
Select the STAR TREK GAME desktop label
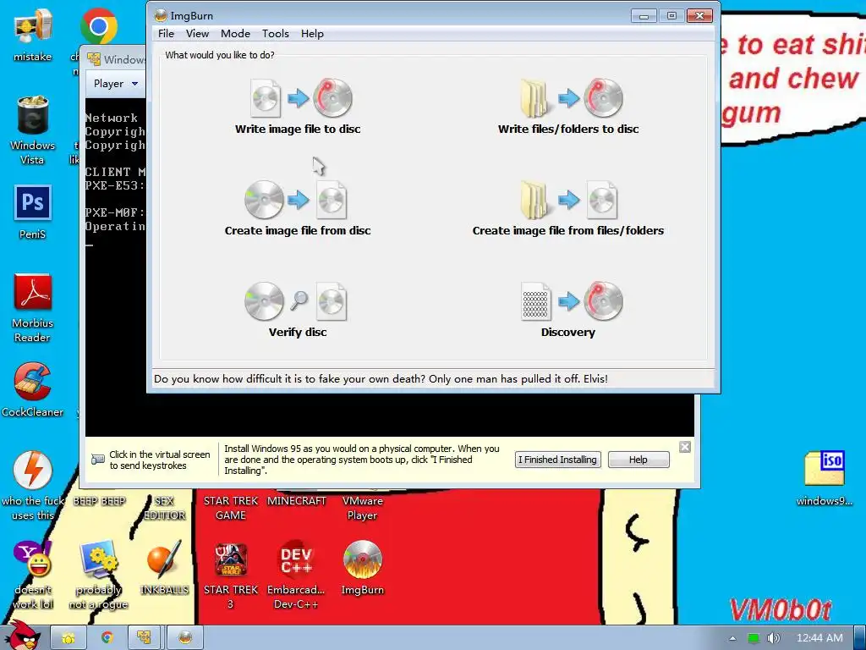[x=230, y=508]
